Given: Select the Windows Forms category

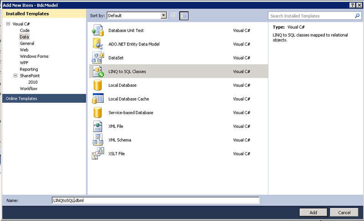Looking at the screenshot, I should tap(34, 56).
